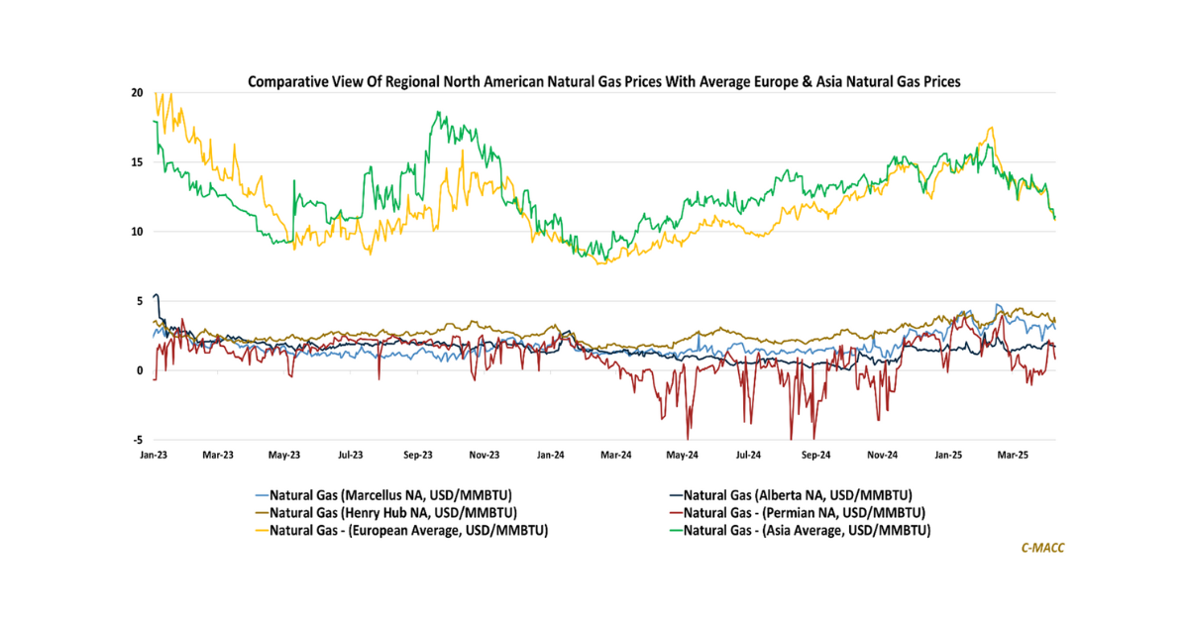Select the Mar-25 x-axis date label
Screen dimensions: 1189x621
(x=1015, y=456)
